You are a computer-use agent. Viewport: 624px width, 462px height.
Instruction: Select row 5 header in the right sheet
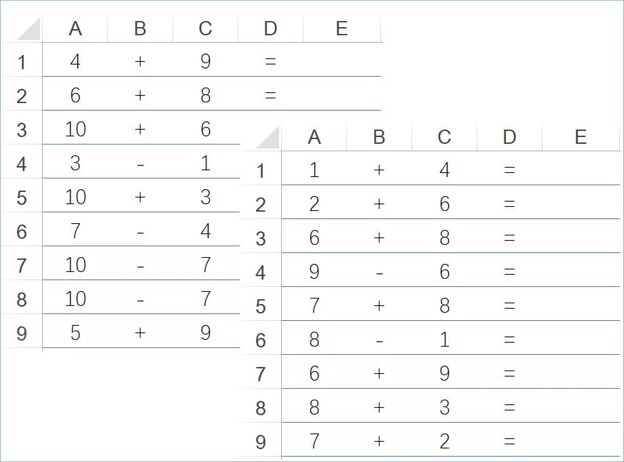tap(261, 306)
